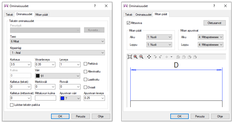The height and width of the screenshot is (123, 233).
Task: Disable the Mittaviiva checkbox
Action: click(129, 23)
